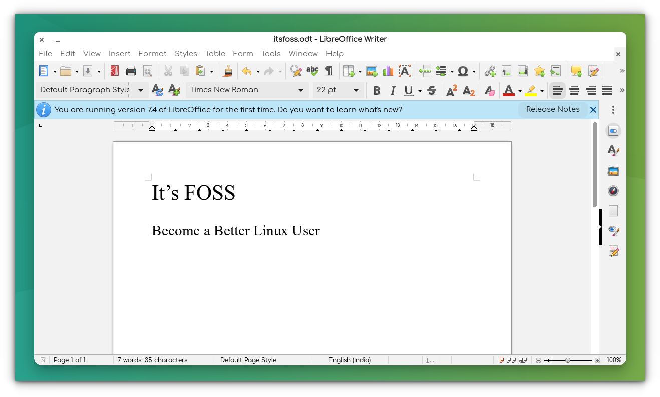The width and height of the screenshot is (660, 397).
Task: Click the Insert Hyperlink chain icon
Action: click(x=490, y=71)
